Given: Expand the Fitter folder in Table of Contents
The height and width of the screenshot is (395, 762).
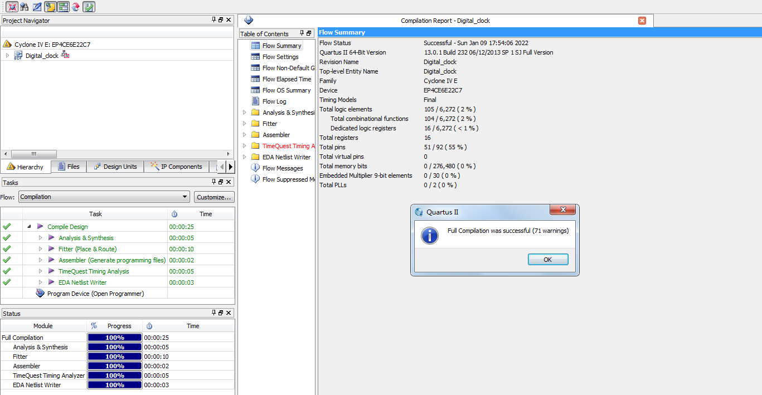Looking at the screenshot, I should coord(244,124).
